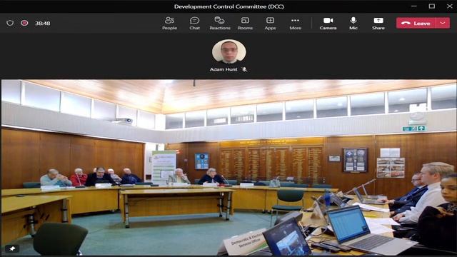Click the red recording indicator
This screenshot has height=257, width=457.
tap(24, 23)
